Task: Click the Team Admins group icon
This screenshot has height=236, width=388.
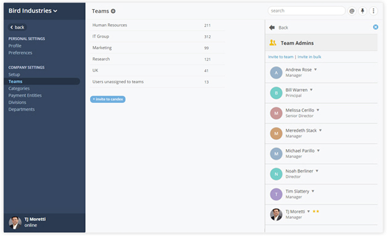Action: tap(273, 43)
